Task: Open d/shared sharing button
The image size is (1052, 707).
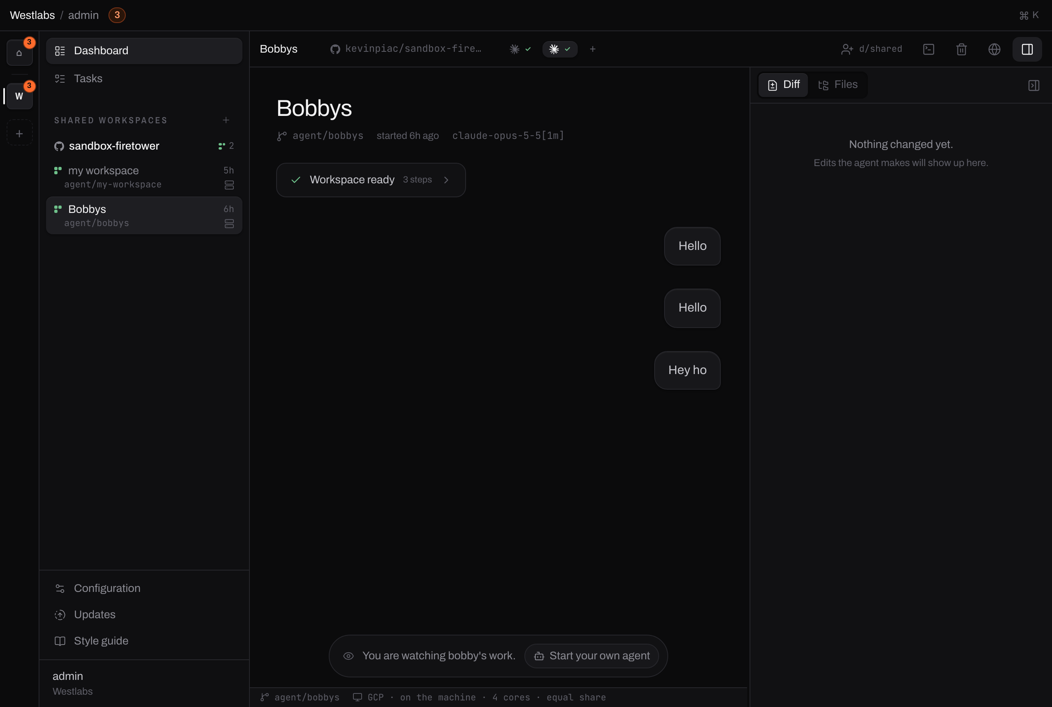Action: (x=872, y=49)
